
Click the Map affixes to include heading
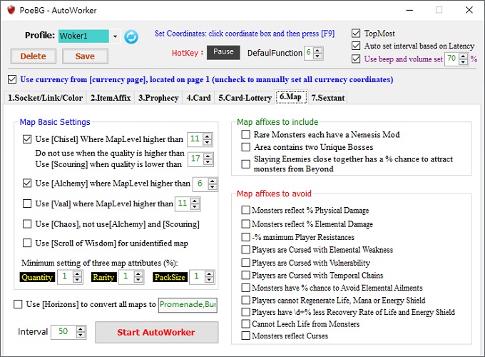(277, 122)
